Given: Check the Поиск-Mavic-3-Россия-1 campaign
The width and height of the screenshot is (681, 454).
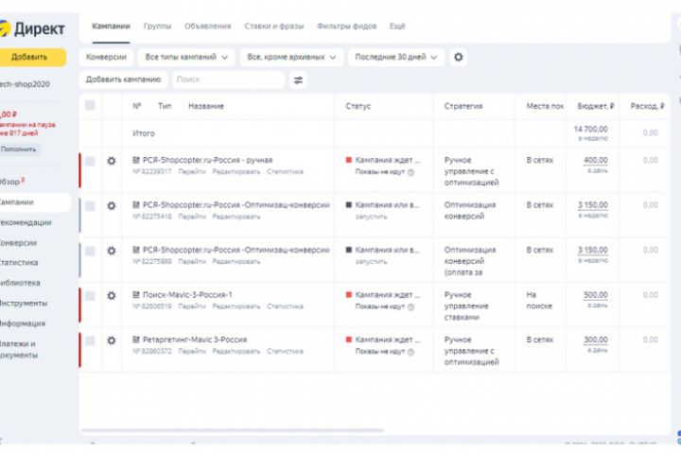Looking at the screenshot, I should click(x=90, y=296).
